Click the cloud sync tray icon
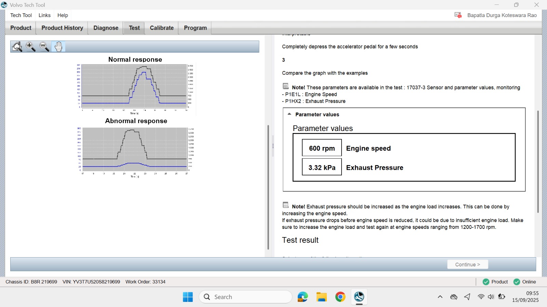Screen dimensions: 547x307 point(454,297)
